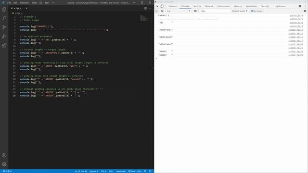Click the console prompt chevron
Image resolution: width=308 pixels, height=173 pixels.
click(x=156, y=59)
